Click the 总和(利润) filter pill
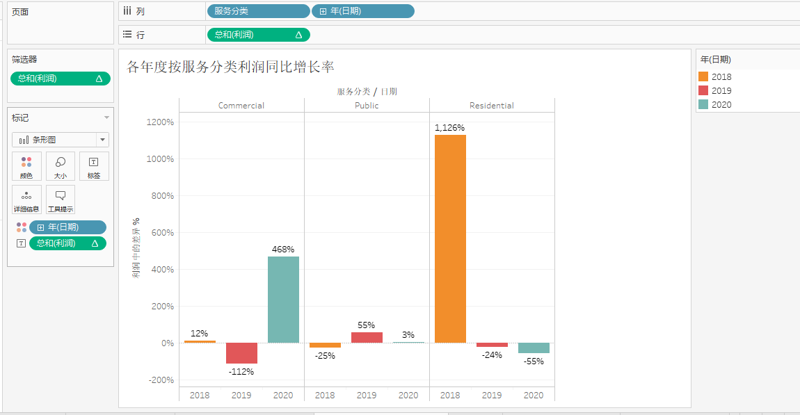This screenshot has width=800, height=415. pos(61,79)
